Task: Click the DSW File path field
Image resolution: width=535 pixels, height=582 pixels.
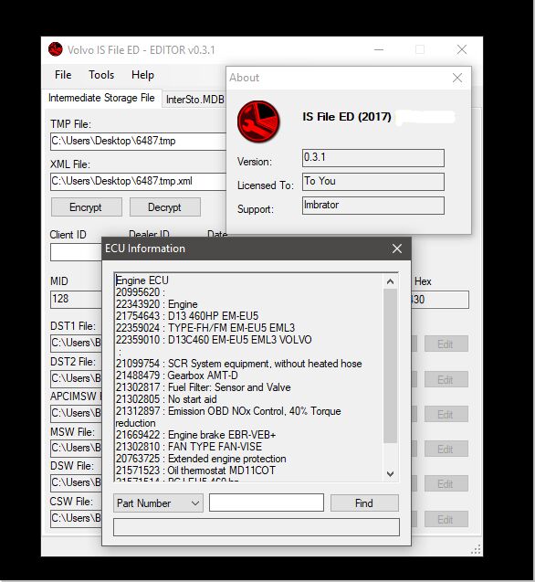Action: pos(76,483)
